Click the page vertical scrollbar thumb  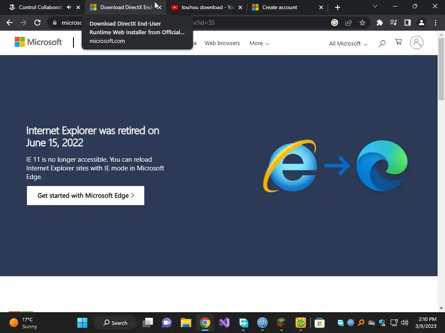[441, 69]
